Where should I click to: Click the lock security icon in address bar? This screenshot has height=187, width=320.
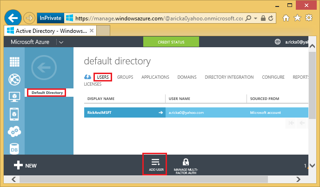263,18
